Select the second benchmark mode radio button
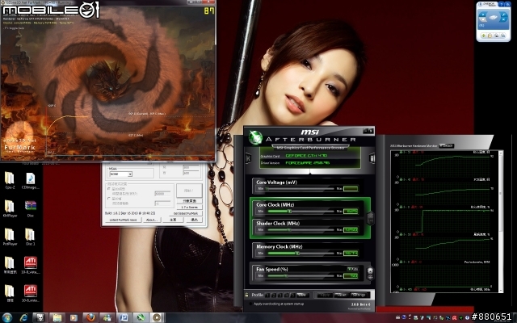This screenshot has height=323, width=517. click(109, 199)
